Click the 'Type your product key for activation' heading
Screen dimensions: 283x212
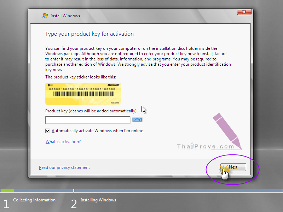[x=89, y=34]
